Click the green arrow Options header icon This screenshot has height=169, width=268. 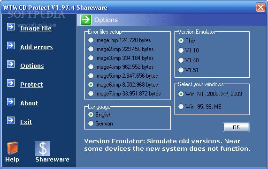pos(86,20)
